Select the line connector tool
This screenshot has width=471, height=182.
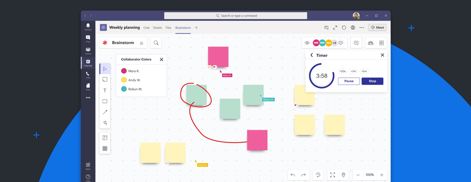point(105,112)
